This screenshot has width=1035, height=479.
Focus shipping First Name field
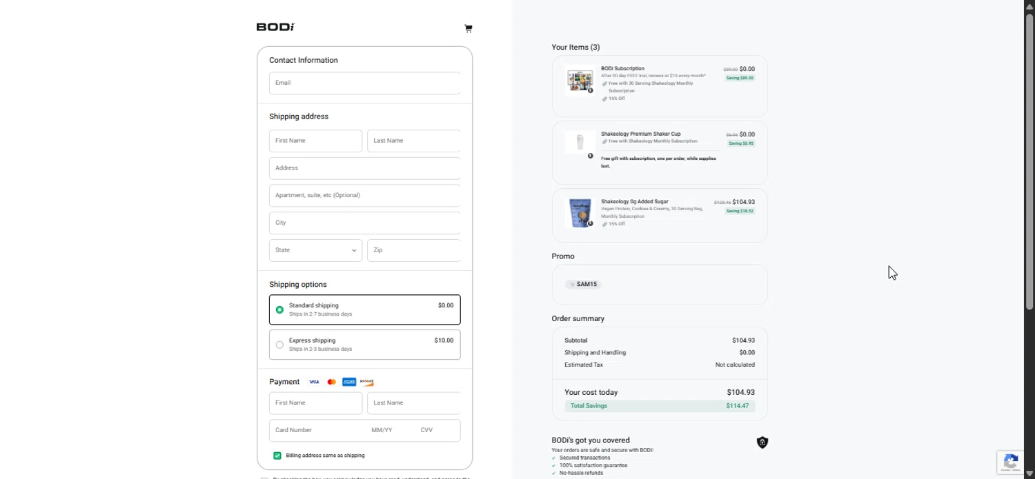(x=315, y=141)
